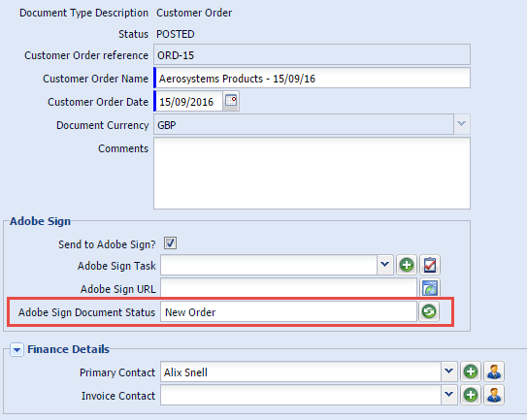
Task: Click the 'Comments' label
Action: (x=123, y=148)
